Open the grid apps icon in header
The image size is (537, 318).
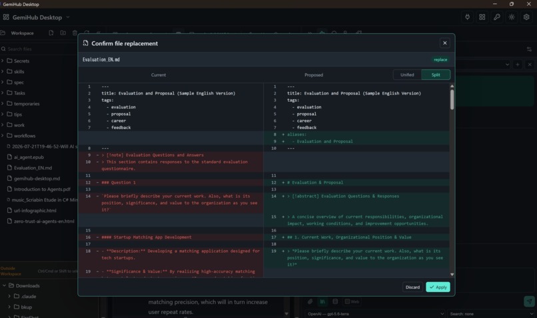pyautogui.click(x=482, y=17)
